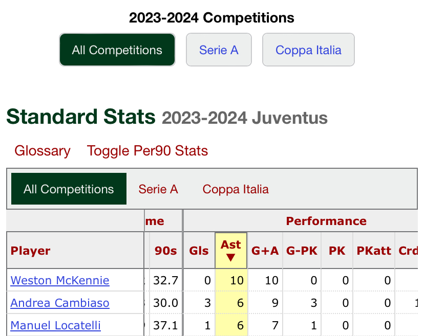Screen dimensions: 424x336
Task: Sort table by PK column header
Action: click(337, 251)
